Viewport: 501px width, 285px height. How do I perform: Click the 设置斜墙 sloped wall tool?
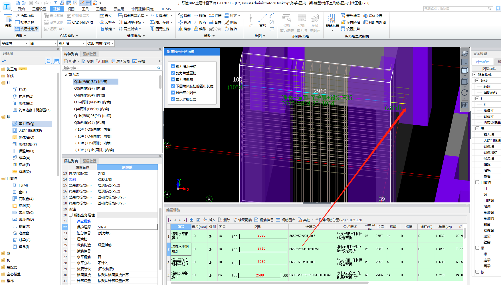click(x=351, y=22)
